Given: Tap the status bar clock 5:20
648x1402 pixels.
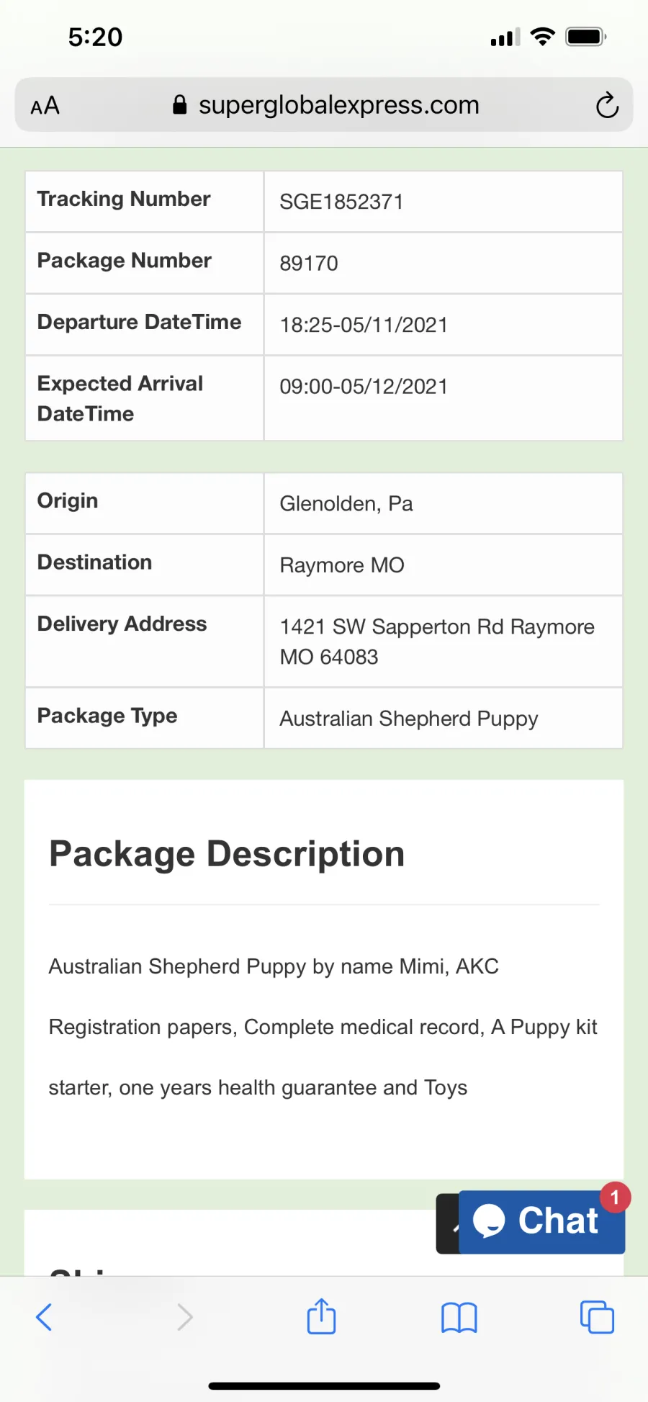Looking at the screenshot, I should pyautogui.click(x=96, y=37).
